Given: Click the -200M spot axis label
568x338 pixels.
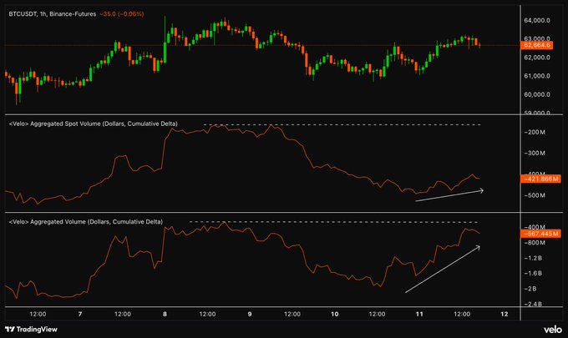Looking at the screenshot, I should [x=535, y=133].
